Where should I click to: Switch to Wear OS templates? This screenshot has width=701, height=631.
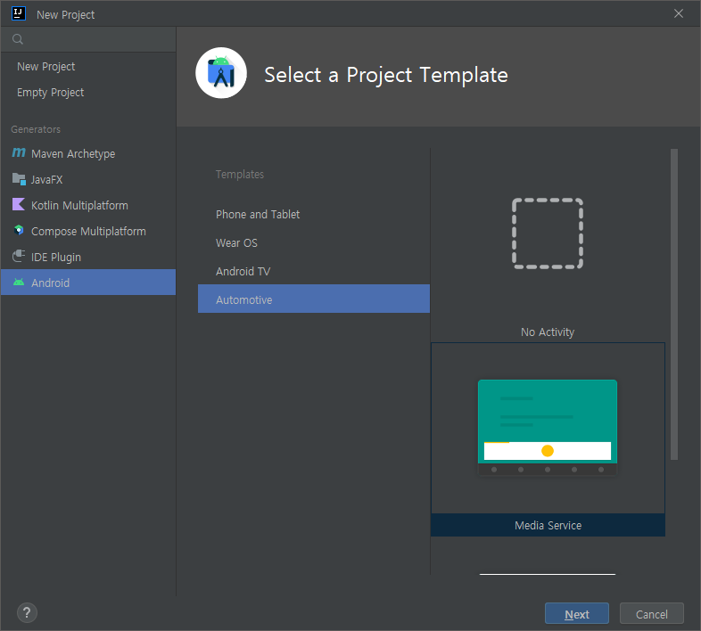point(314,243)
